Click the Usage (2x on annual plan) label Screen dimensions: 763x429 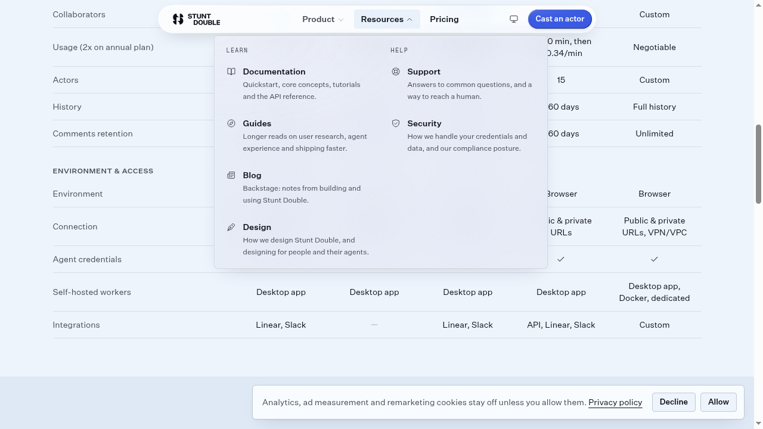pos(103,47)
